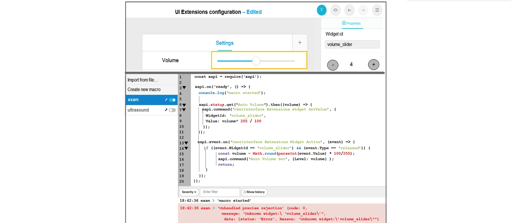The width and height of the screenshot is (513, 223).
Task: Collapse the code fold at line 6
Action: coord(184,105)
